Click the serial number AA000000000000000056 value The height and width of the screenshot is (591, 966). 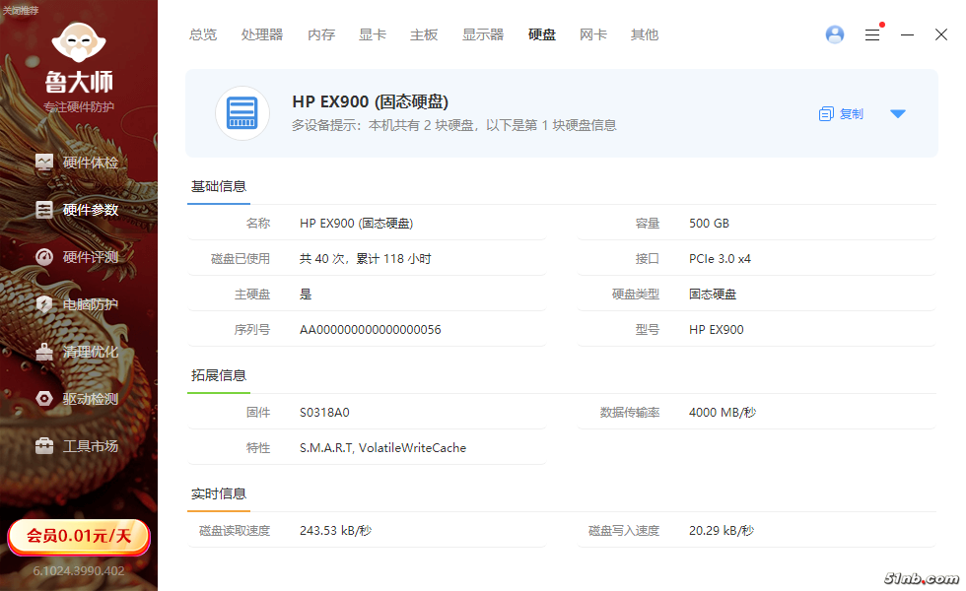pos(371,330)
